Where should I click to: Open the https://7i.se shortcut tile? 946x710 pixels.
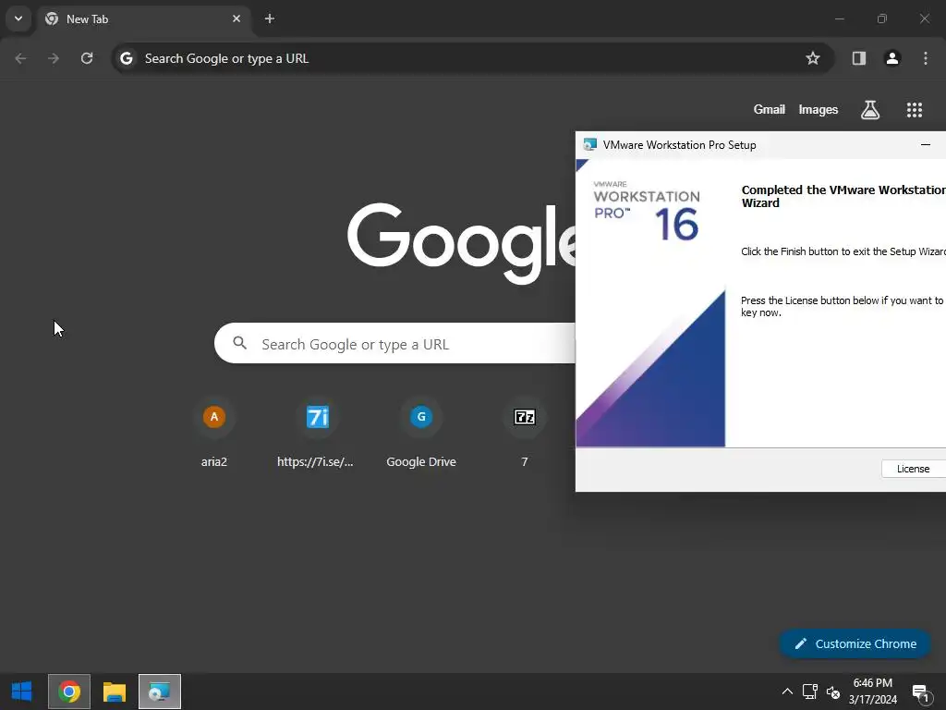coord(316,433)
